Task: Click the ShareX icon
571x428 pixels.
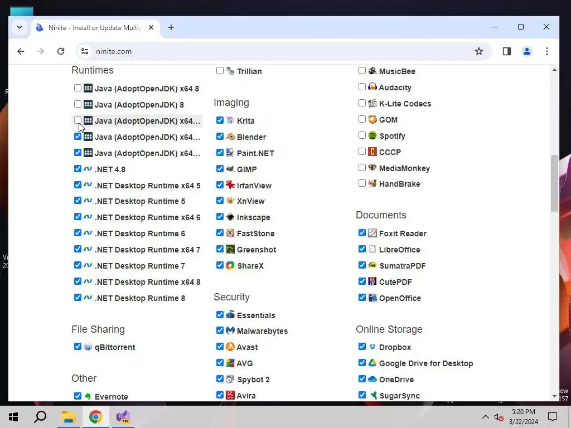Action: pos(230,265)
